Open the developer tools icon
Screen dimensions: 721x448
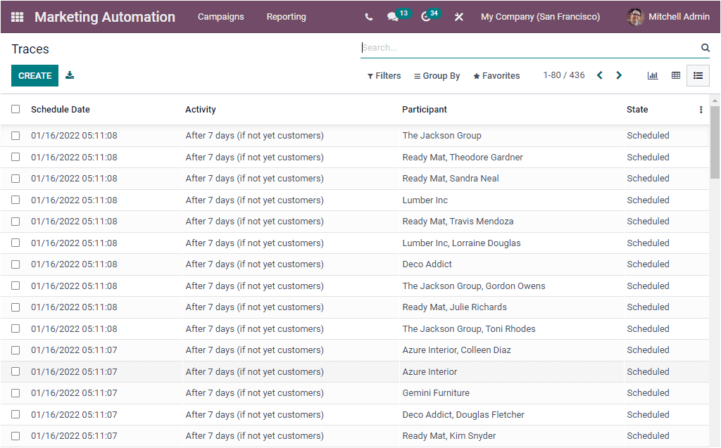(458, 16)
